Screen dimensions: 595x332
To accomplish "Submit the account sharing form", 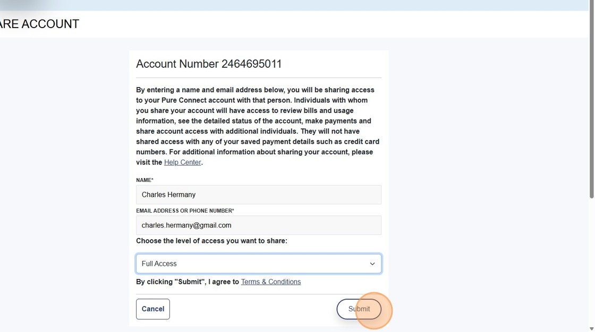I will [359, 309].
